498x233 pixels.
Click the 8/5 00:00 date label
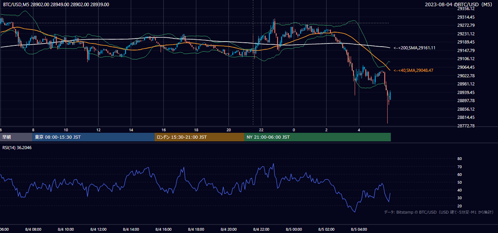(x=294, y=230)
